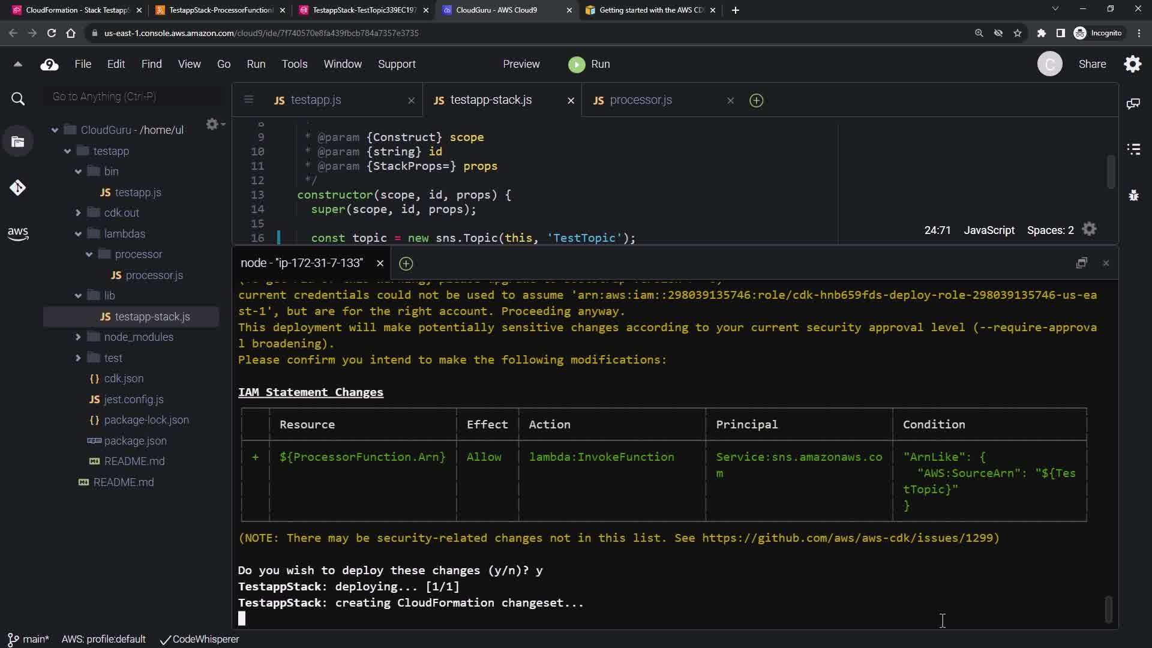This screenshot has width=1152, height=648.
Task: Open the Outline panel icon on right
Action: 1133,149
